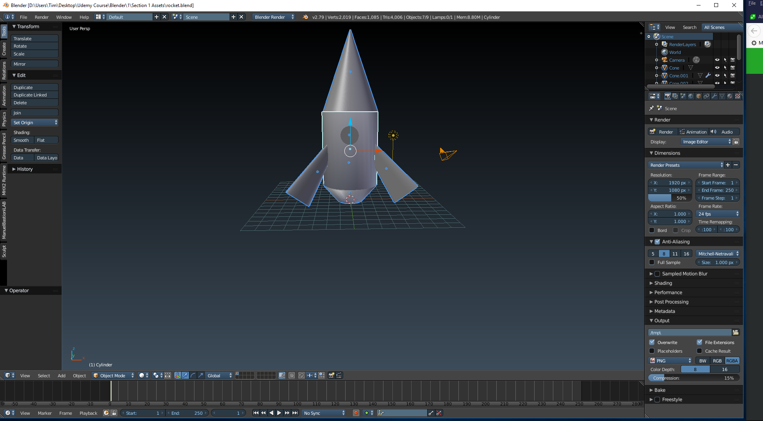Open the Texture properties tab (checker icon)
The width and height of the screenshot is (763, 421).
pos(738,96)
